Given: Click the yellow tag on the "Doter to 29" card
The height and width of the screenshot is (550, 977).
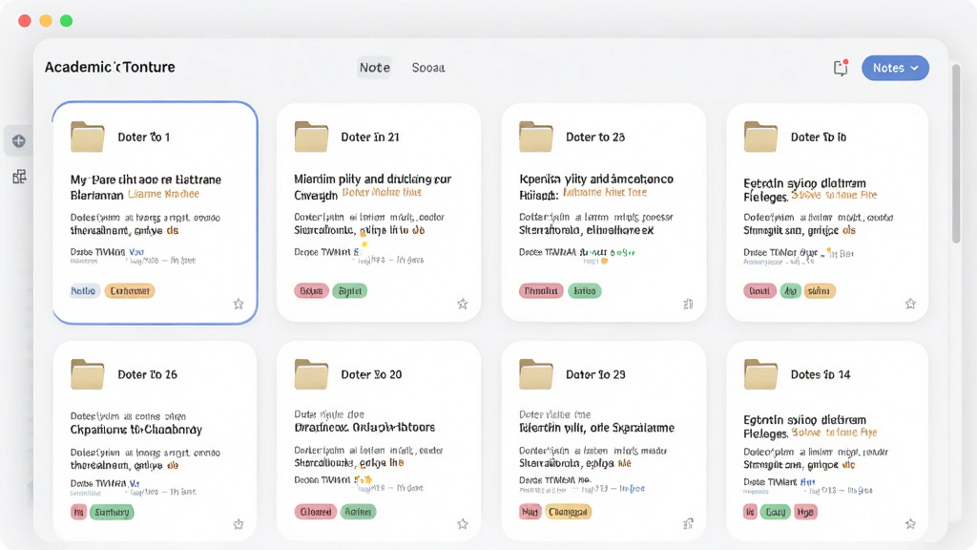Looking at the screenshot, I should 569,512.
